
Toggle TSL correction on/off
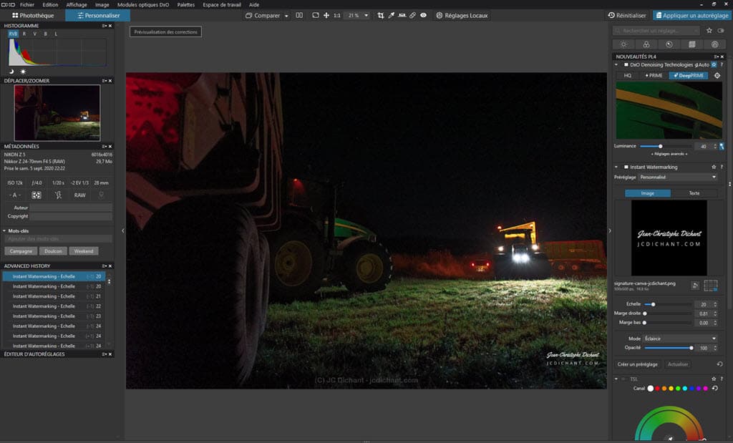(x=624, y=379)
